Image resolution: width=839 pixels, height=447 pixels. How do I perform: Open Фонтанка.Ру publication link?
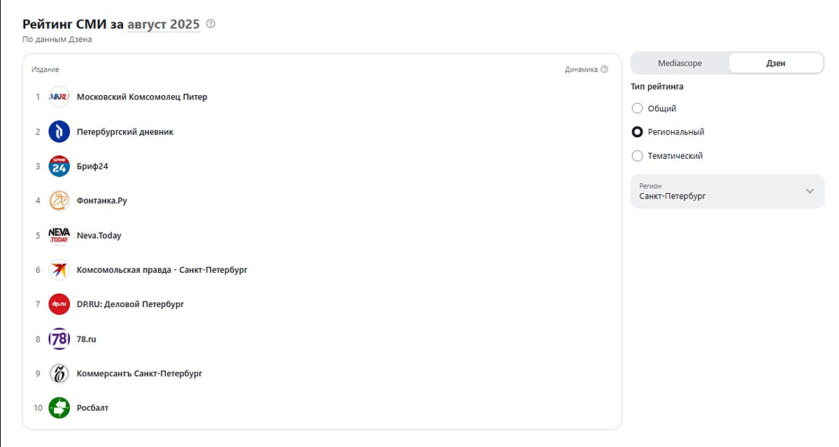[102, 201]
